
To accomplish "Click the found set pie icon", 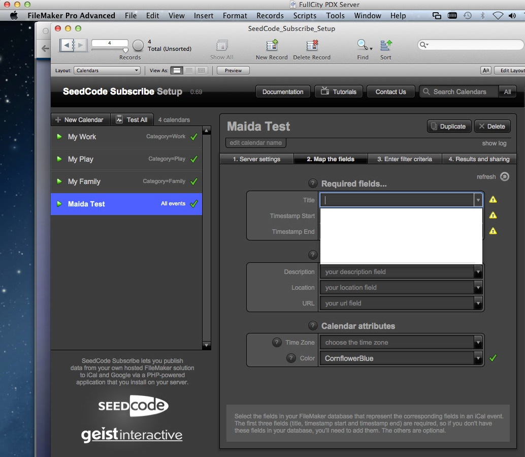I will (x=138, y=45).
